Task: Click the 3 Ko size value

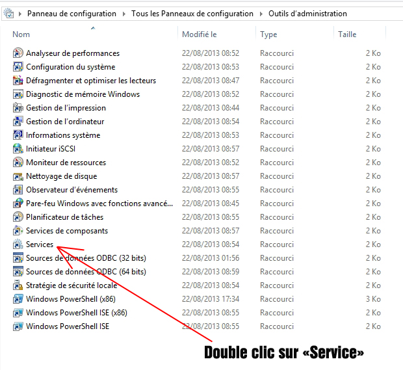Action: coord(373,299)
